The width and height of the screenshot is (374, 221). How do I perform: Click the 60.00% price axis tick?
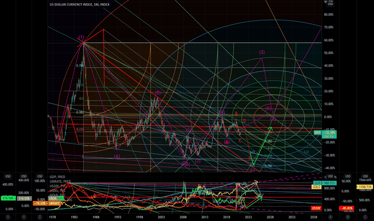pos(328,40)
